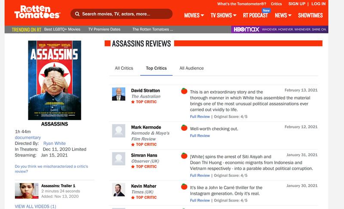This screenshot has height=209, width=344.
Task: Open RT Podcast from navigation
Action: 255,15
